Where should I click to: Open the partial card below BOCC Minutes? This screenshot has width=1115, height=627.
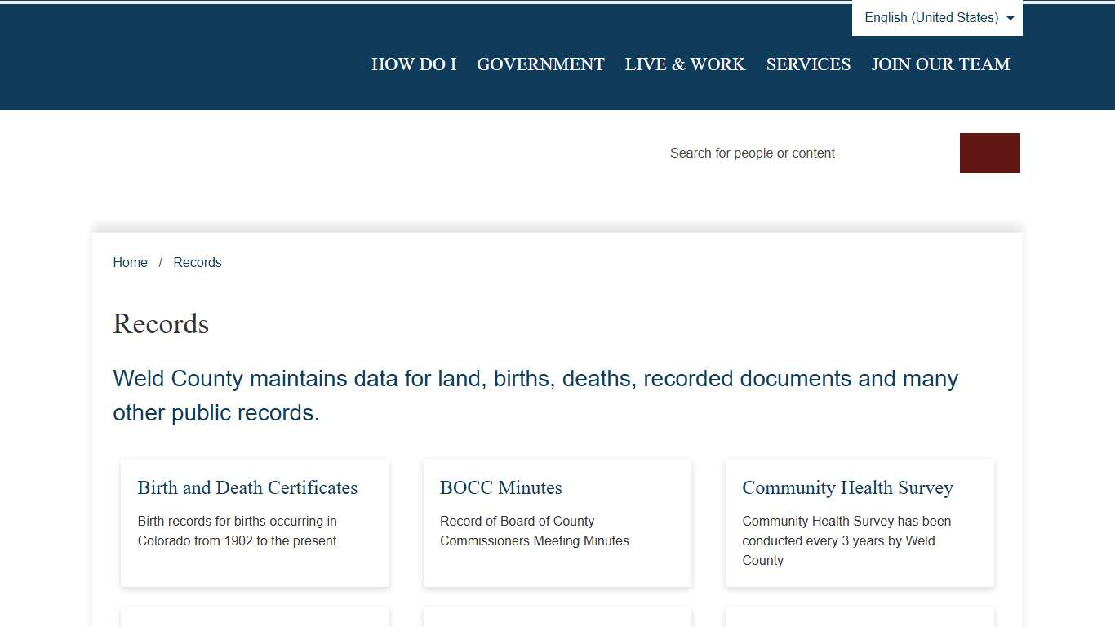pos(556,619)
